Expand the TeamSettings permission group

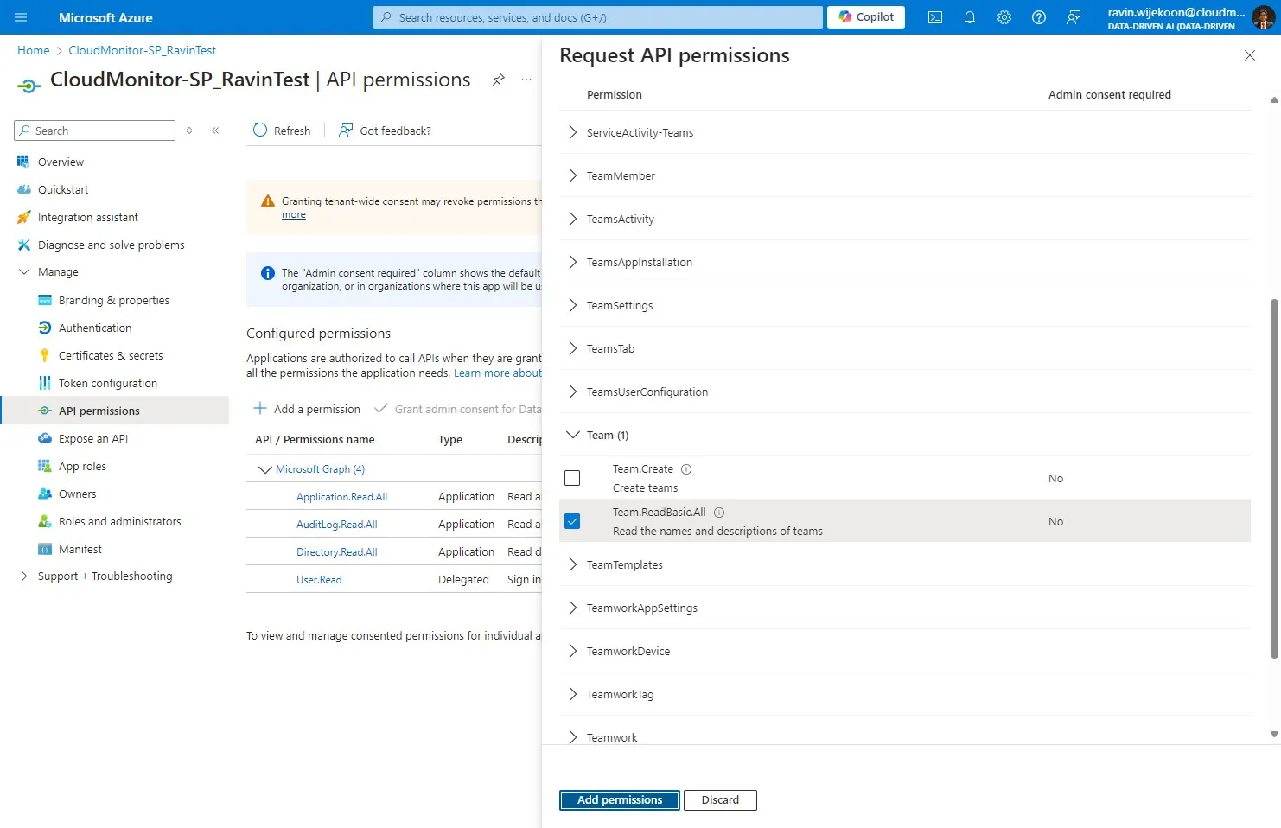(x=572, y=305)
